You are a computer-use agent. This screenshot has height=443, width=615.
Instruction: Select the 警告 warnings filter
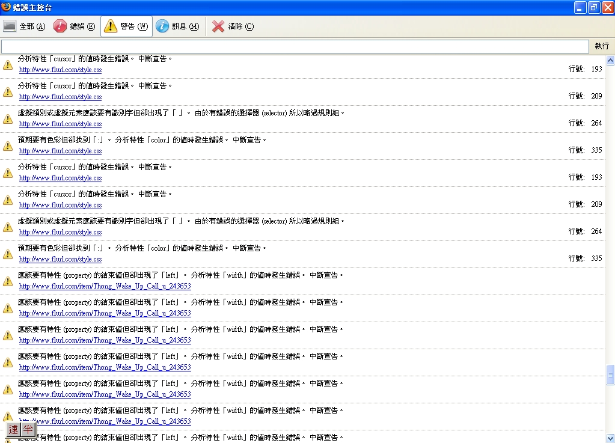126,26
